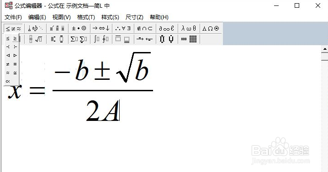Open the 格式(T) menu
328x172 pixels.
[x=86, y=17]
